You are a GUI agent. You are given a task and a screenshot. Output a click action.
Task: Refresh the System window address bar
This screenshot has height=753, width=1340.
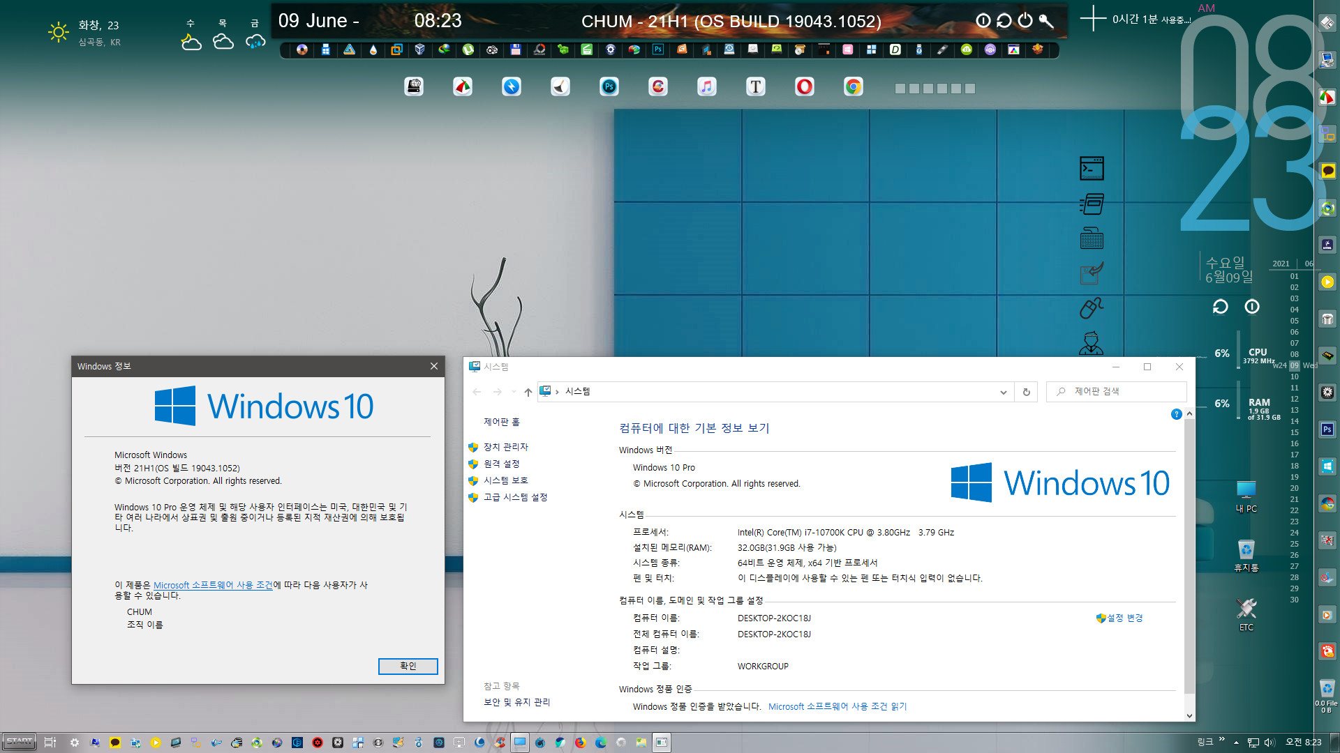coord(1026,393)
